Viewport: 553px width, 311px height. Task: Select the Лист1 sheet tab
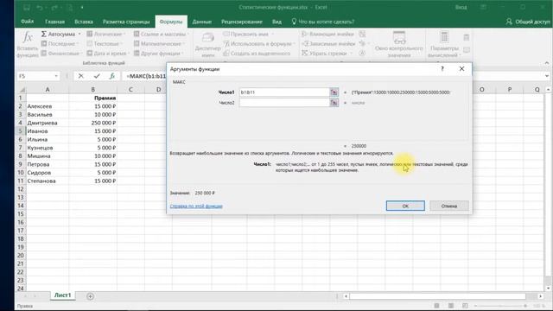62,295
